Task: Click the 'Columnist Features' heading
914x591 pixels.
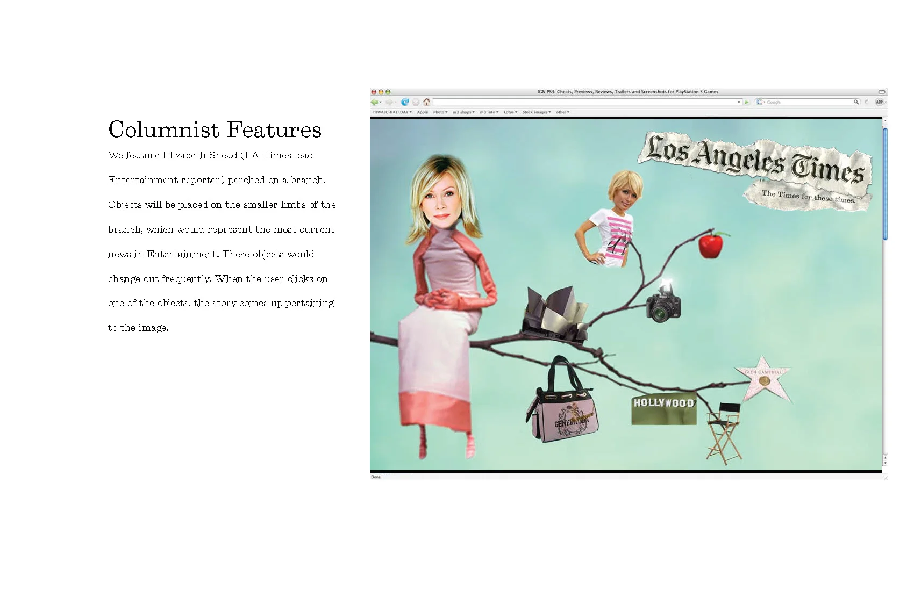Action: pyautogui.click(x=215, y=129)
